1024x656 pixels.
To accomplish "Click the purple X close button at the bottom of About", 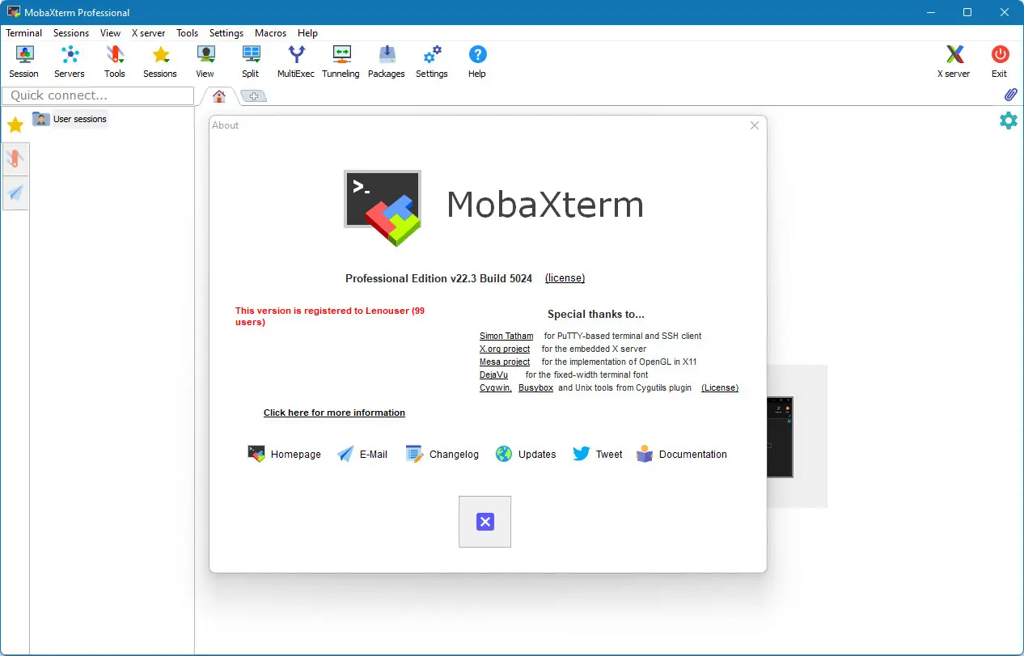I will click(x=484, y=522).
